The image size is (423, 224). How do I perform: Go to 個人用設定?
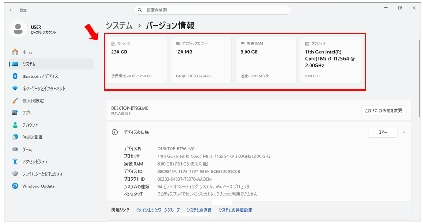[52, 100]
